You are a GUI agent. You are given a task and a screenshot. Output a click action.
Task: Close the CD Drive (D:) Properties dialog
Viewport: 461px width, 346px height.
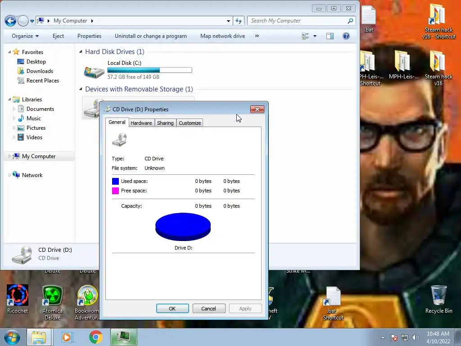(257, 109)
